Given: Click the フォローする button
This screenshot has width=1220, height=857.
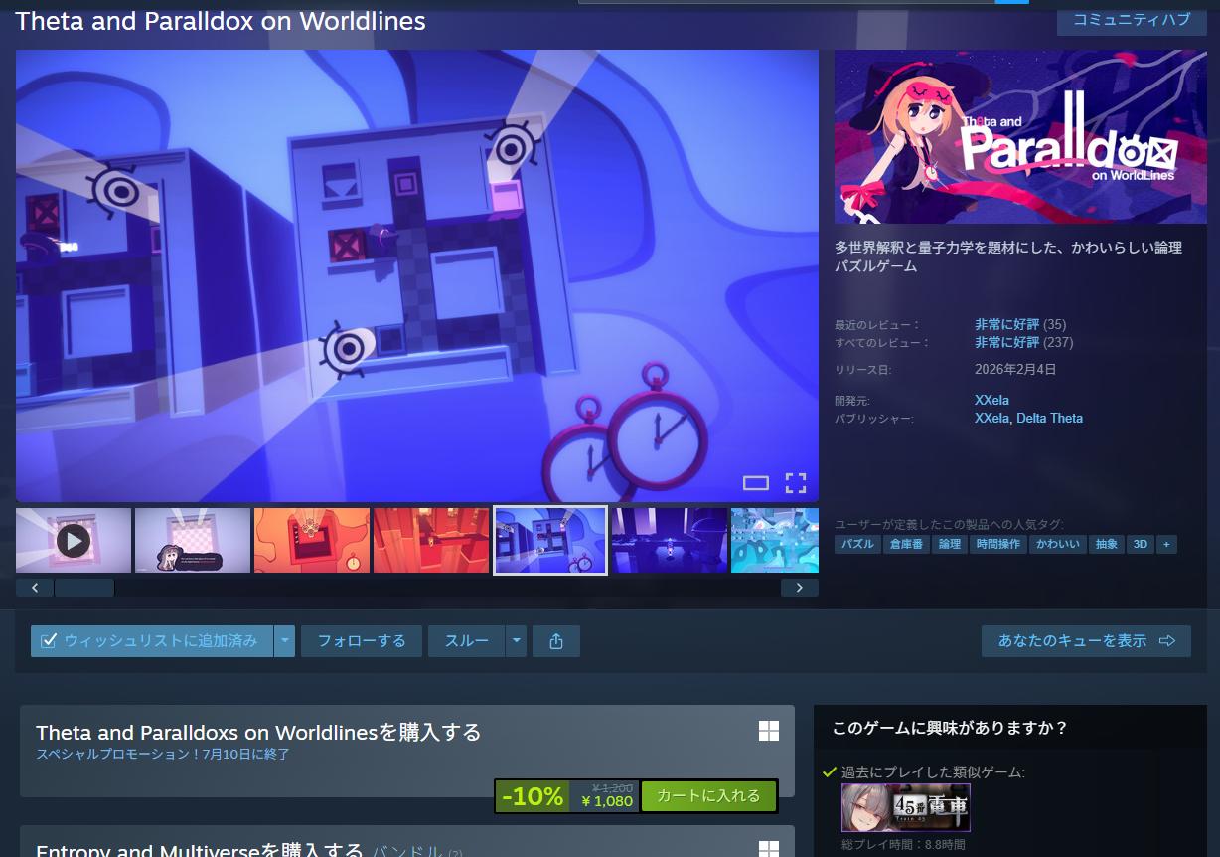Looking at the screenshot, I should coord(362,641).
